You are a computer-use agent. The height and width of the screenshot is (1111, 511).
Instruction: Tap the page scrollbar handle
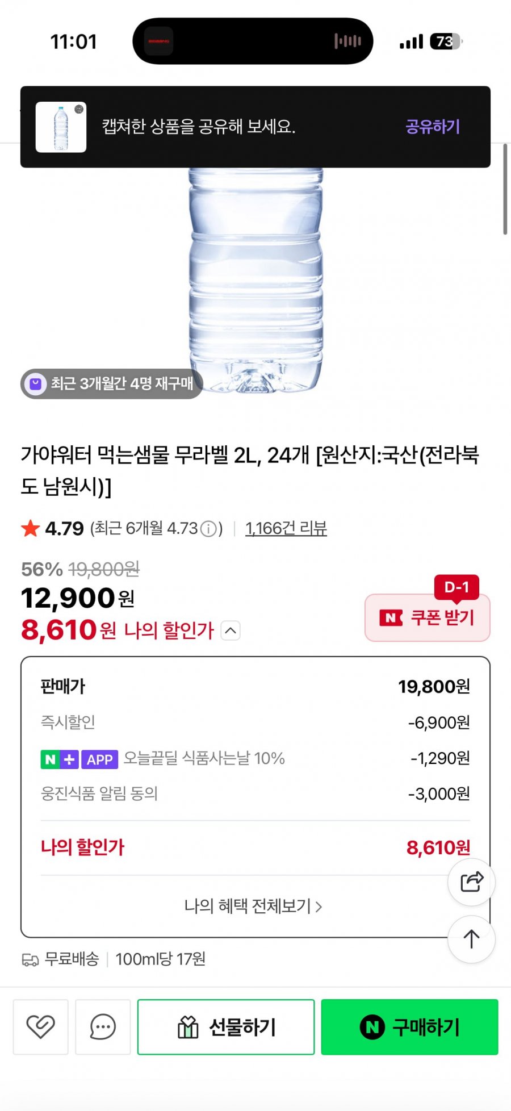[x=505, y=189]
